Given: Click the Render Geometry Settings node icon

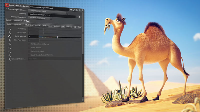Looking at the screenshot, I should pyautogui.click(x=7, y=4).
